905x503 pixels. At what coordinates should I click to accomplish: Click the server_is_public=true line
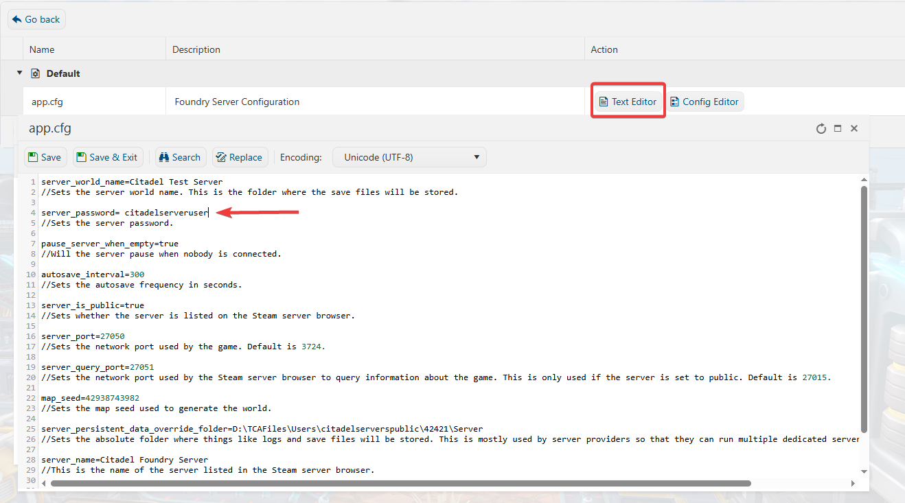click(93, 305)
